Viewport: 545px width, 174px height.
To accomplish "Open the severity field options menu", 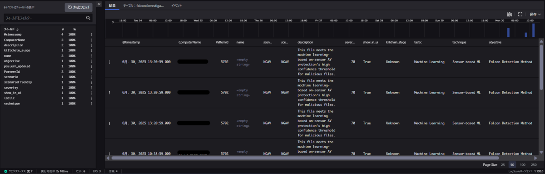I will click(92, 88).
